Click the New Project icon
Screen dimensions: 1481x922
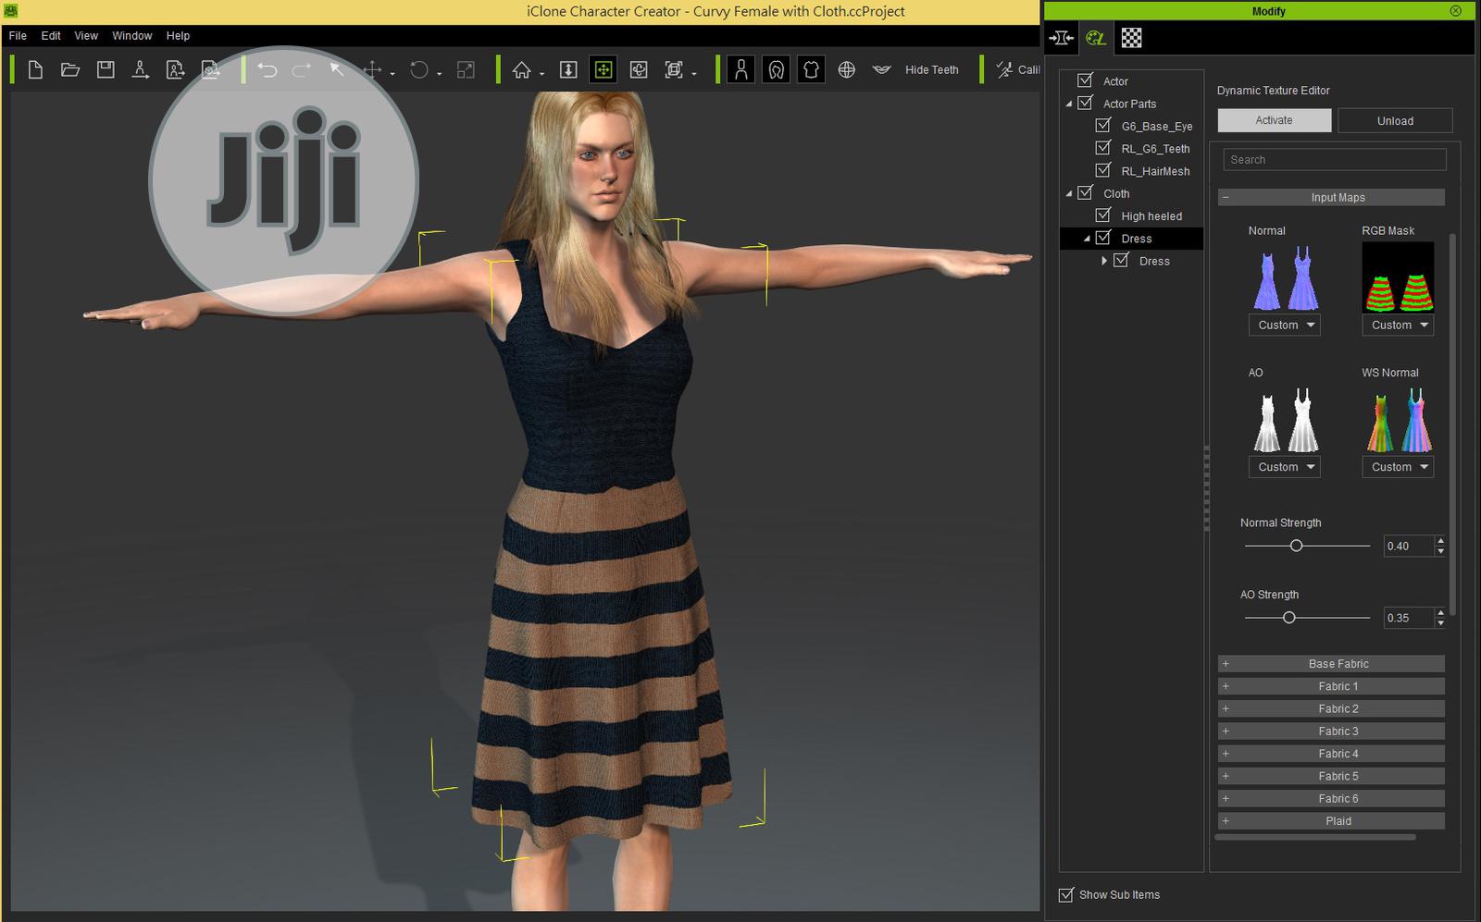pyautogui.click(x=35, y=70)
